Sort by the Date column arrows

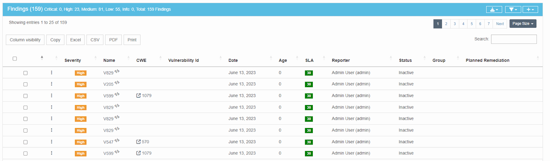pyautogui.click(x=271, y=58)
